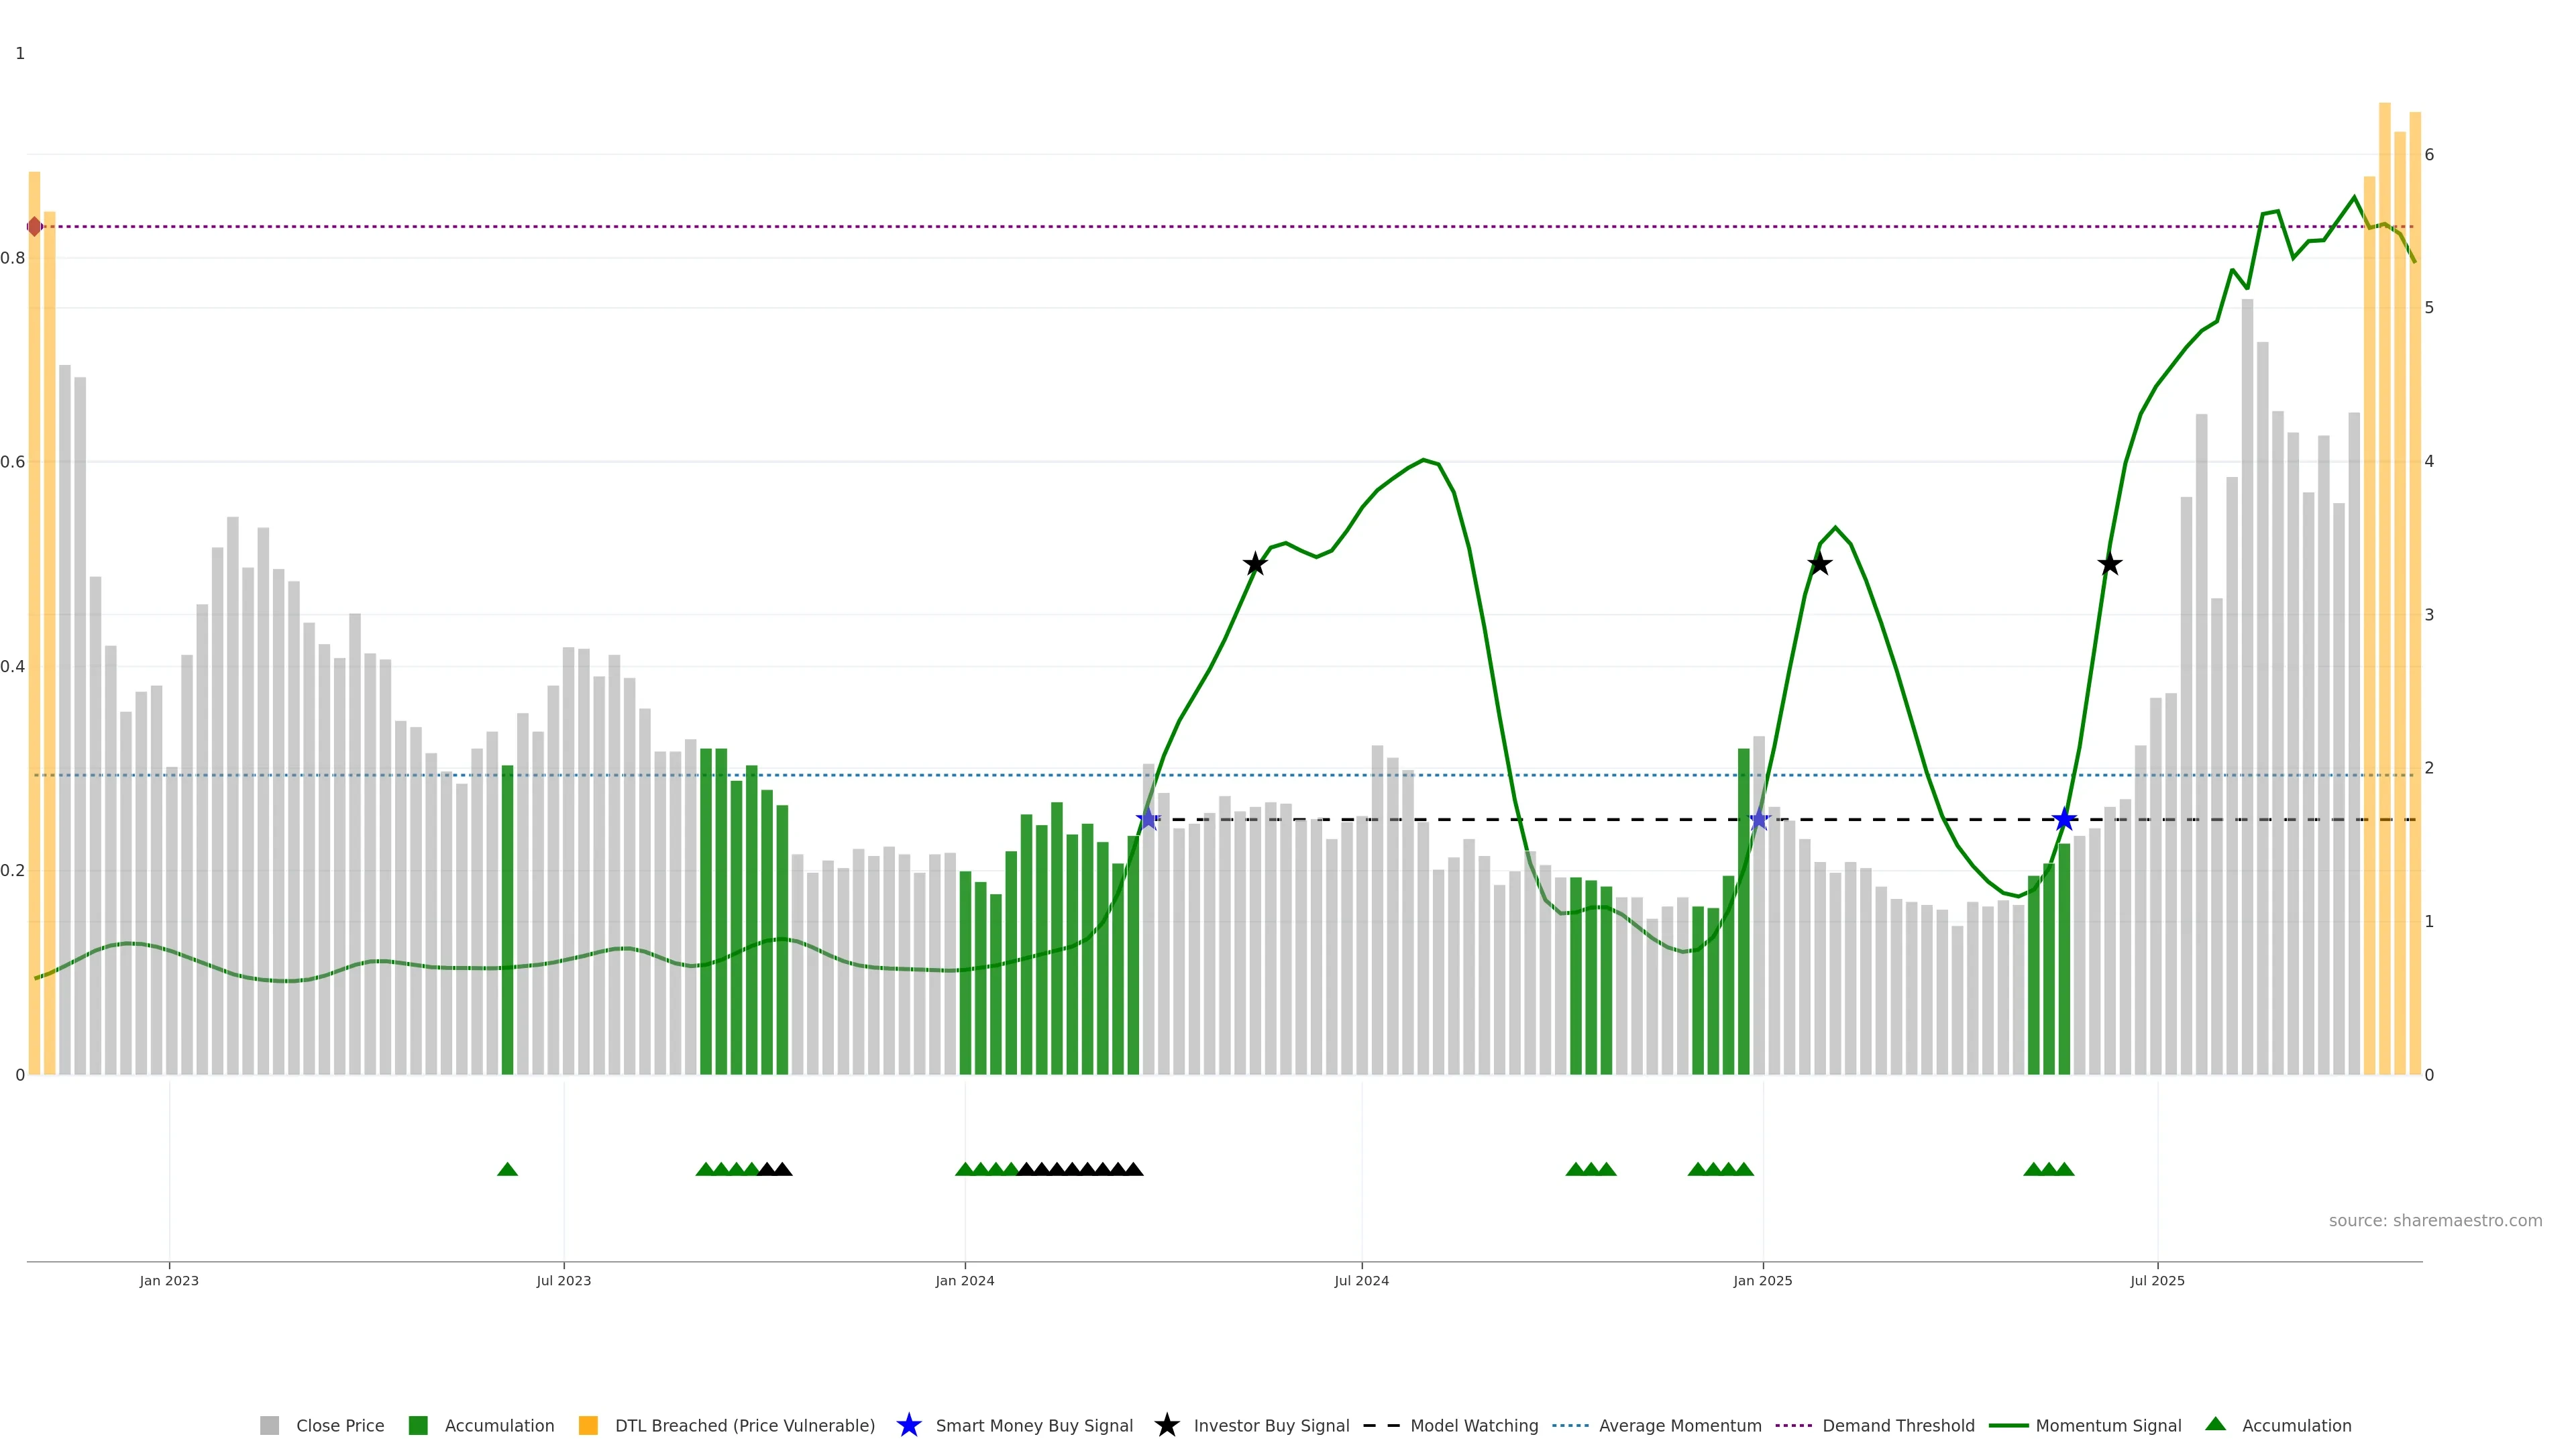Screen dimensions: 2576x1449
Task: Click the blue star before Jul 2025
Action: (2064, 820)
